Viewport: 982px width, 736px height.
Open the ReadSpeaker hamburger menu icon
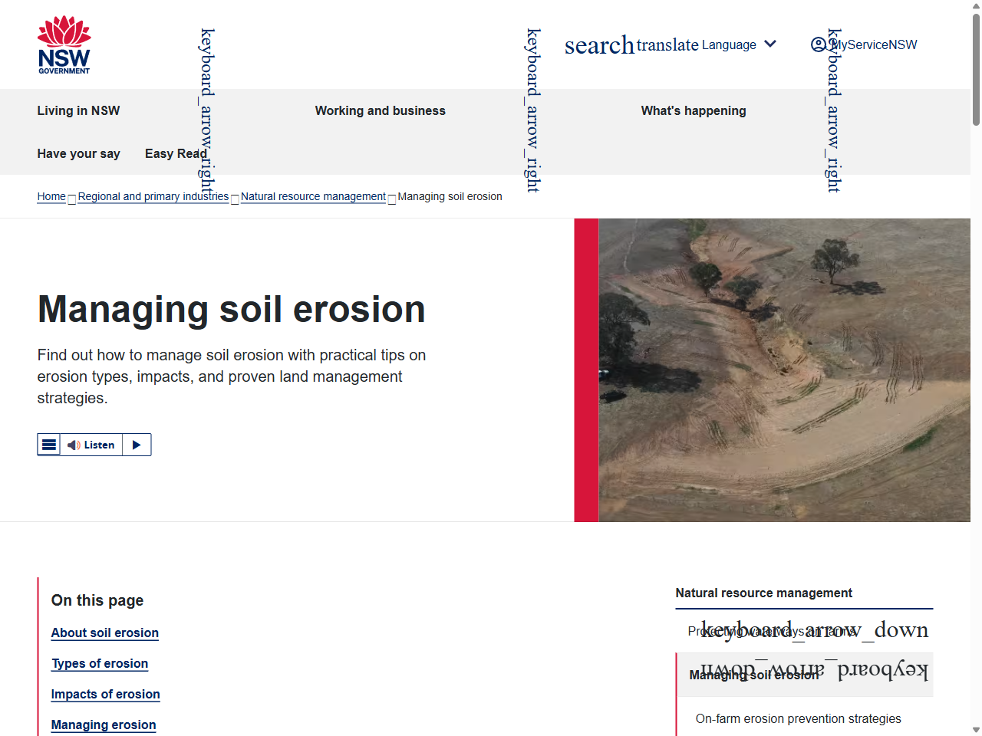point(49,444)
